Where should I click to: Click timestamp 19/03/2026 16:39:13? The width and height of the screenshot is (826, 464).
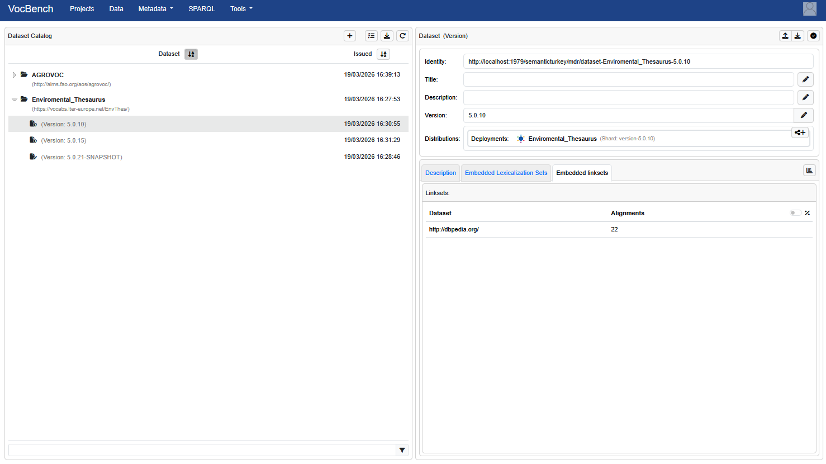(x=372, y=74)
